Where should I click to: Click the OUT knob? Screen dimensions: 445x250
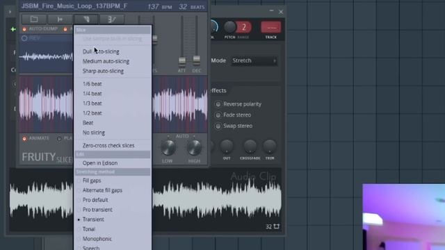coord(227,147)
